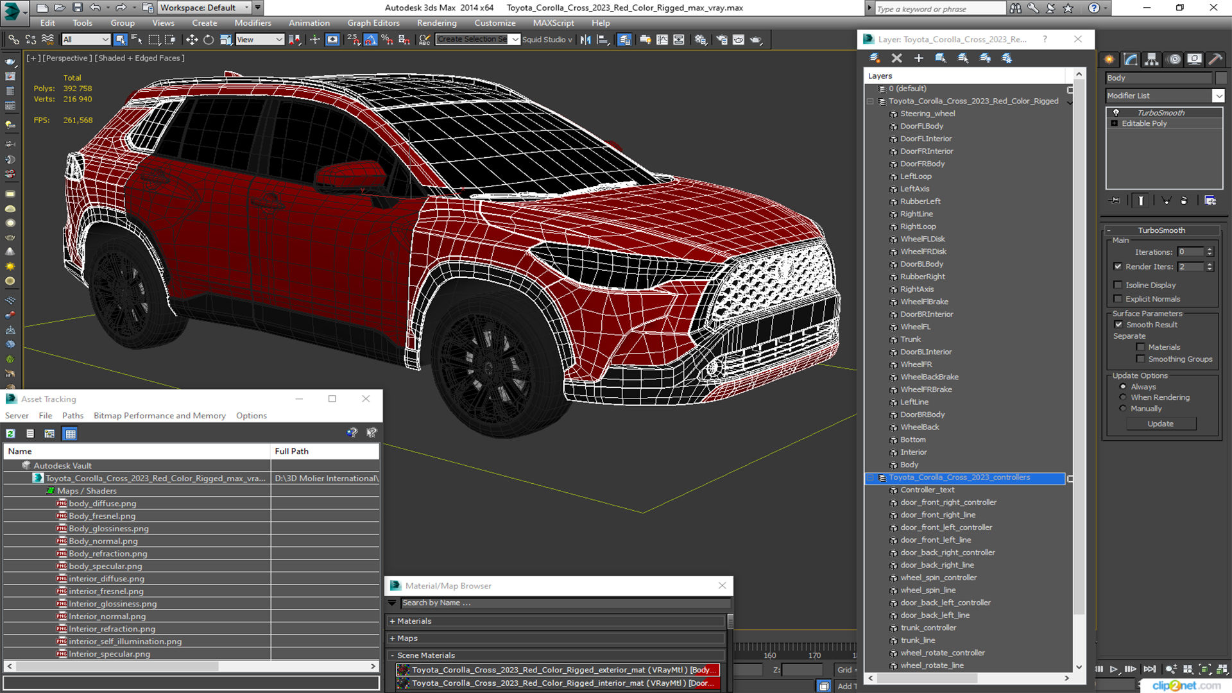Expand Maps group in Material Browser

click(392, 639)
